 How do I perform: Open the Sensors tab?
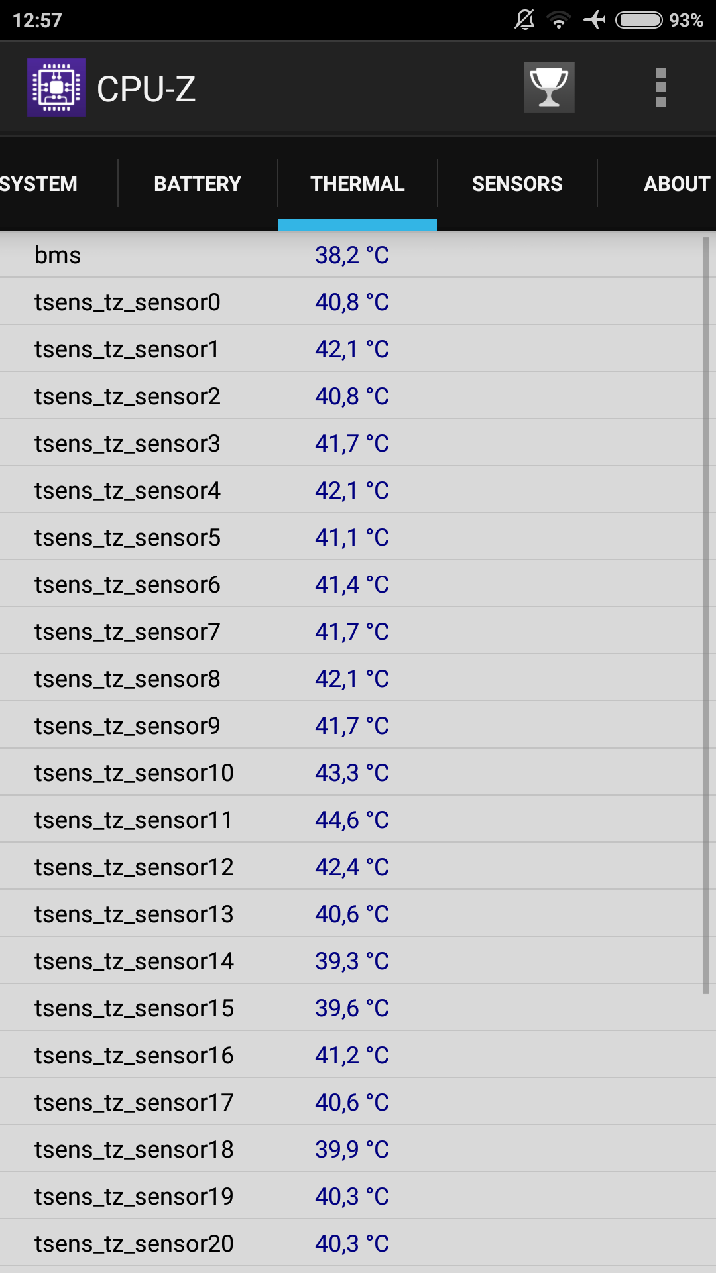coord(517,184)
